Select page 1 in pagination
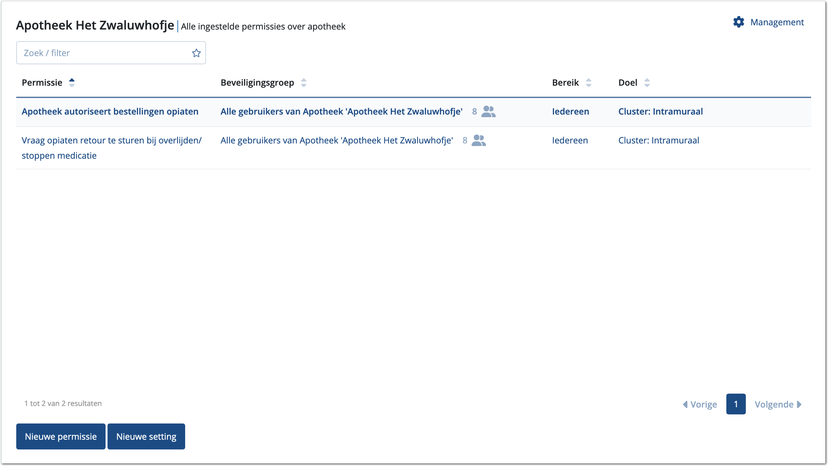This screenshot has height=466, width=828. point(736,404)
